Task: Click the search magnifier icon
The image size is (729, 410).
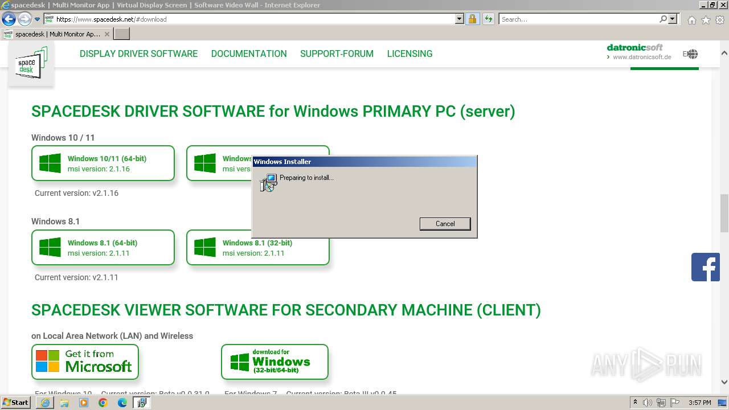Action: tap(663, 19)
